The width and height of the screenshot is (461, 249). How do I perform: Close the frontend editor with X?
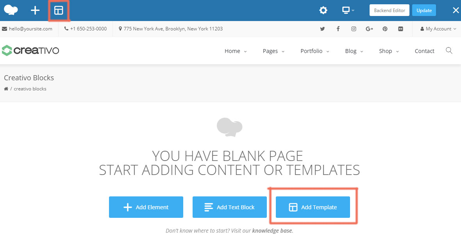456,10
